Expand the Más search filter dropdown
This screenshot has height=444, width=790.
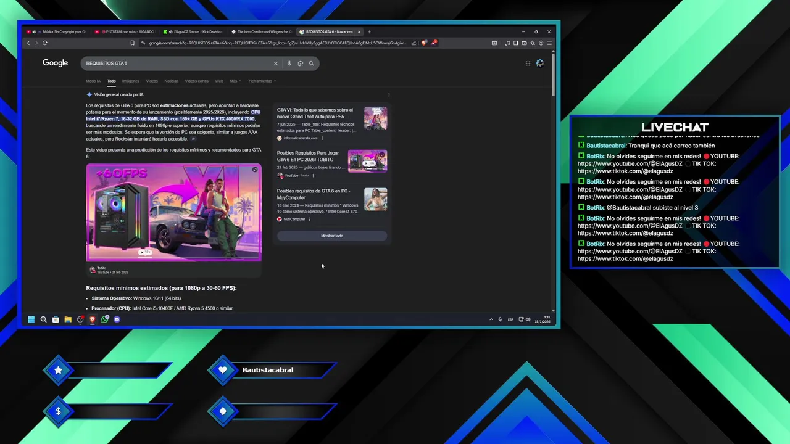click(x=235, y=81)
